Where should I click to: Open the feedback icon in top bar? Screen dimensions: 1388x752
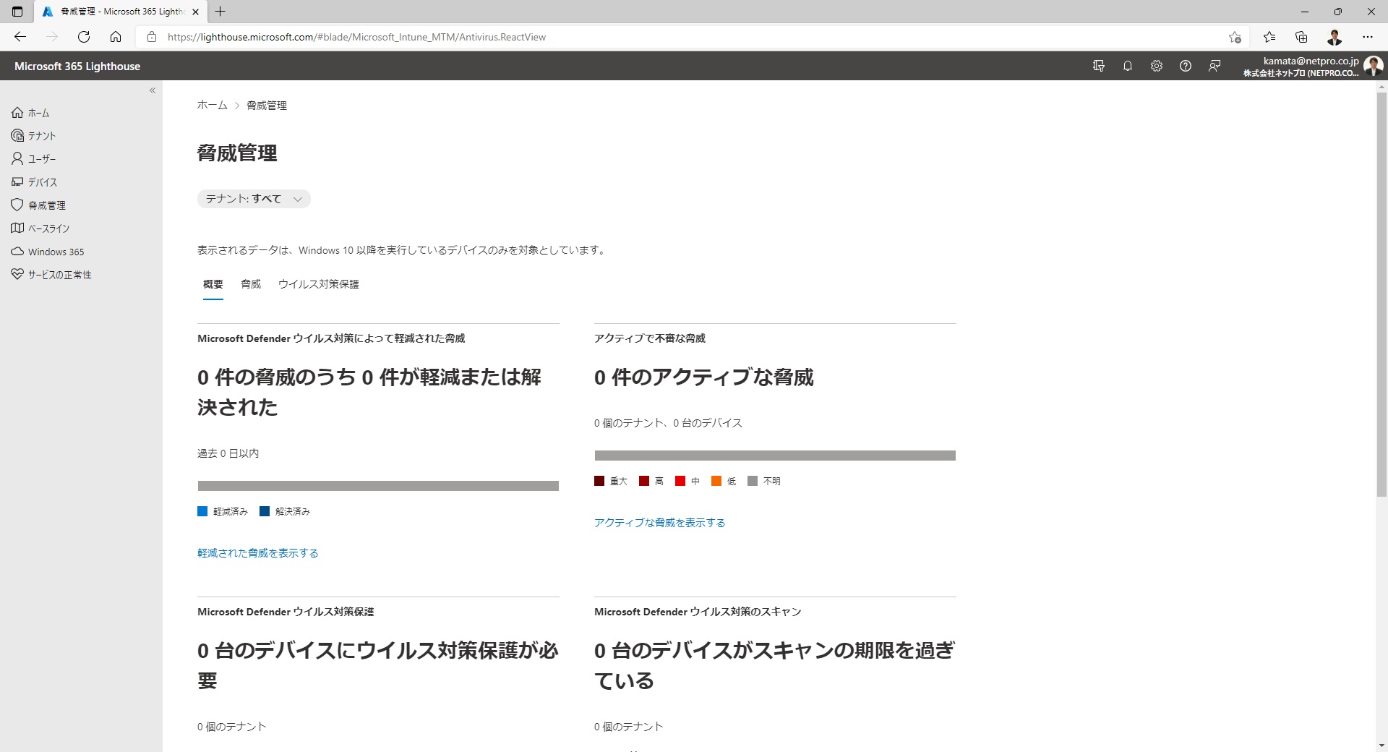(x=1214, y=66)
